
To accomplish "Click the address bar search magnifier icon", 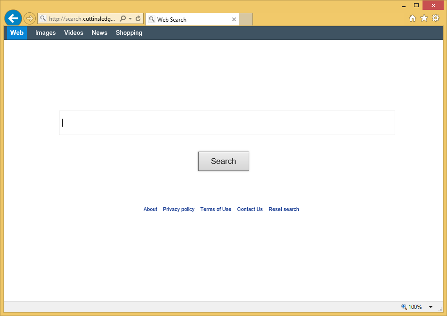I will [x=123, y=19].
